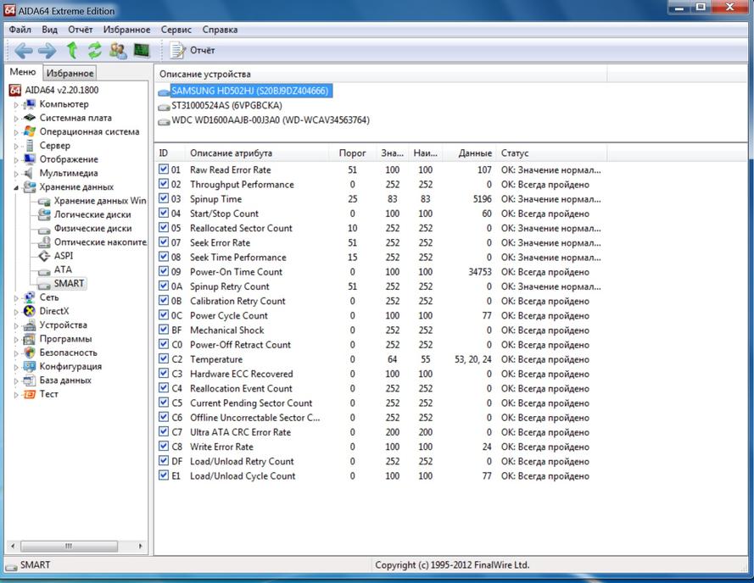Viewport: 754px width, 583px height.
Task: Select Физические диски tree item
Action: point(92,228)
